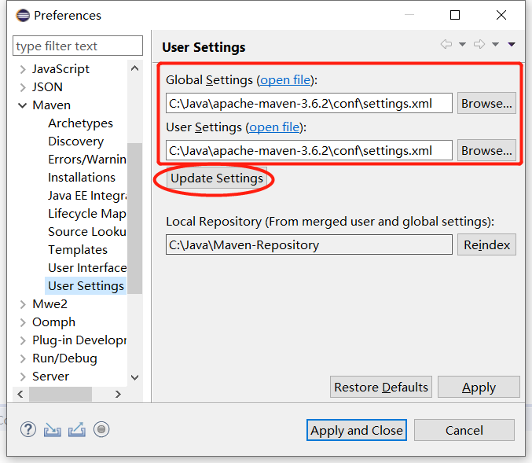Select Java EE Integration under Maven
The height and width of the screenshot is (463, 532).
pos(87,196)
